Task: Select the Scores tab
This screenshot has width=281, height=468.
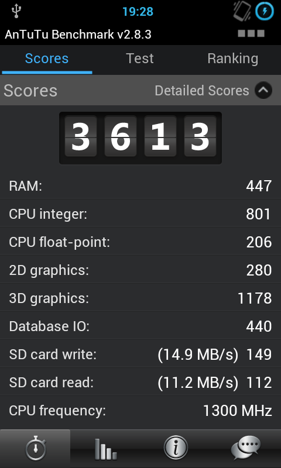Action: point(47,58)
